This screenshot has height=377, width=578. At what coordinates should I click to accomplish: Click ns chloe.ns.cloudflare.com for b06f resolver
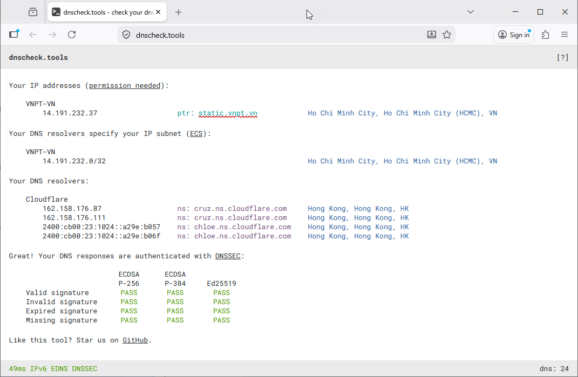(242, 236)
